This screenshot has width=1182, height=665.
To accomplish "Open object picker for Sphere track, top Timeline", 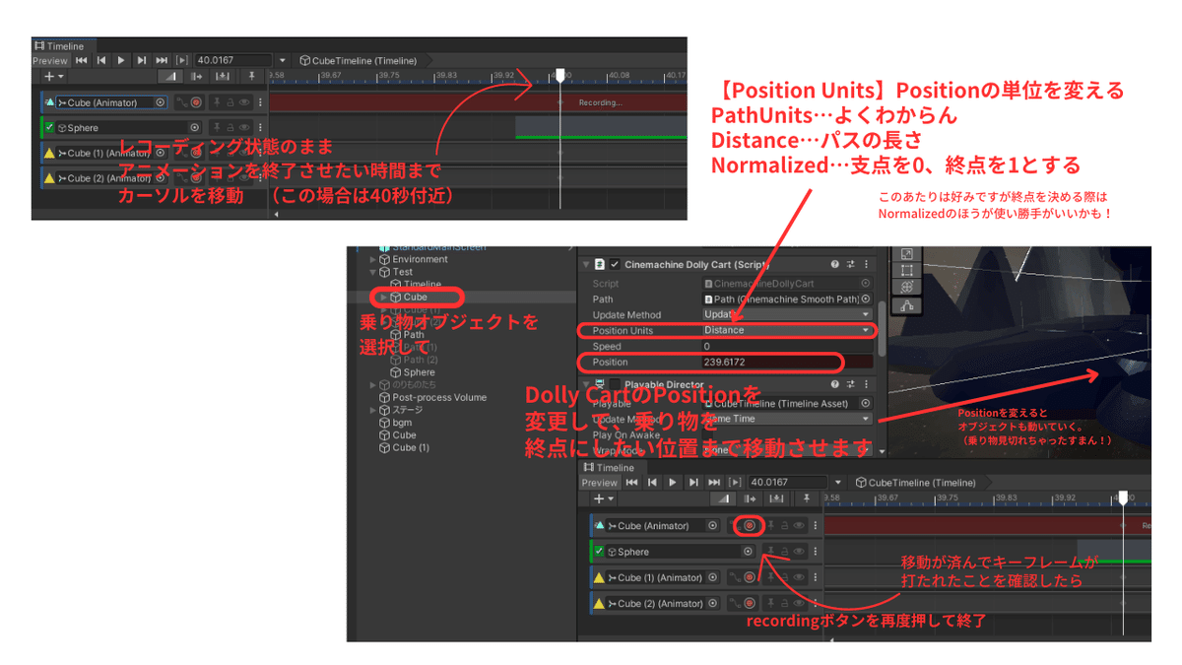I will (194, 127).
